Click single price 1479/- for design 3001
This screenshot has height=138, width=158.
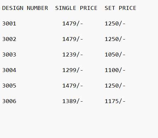click(73, 24)
